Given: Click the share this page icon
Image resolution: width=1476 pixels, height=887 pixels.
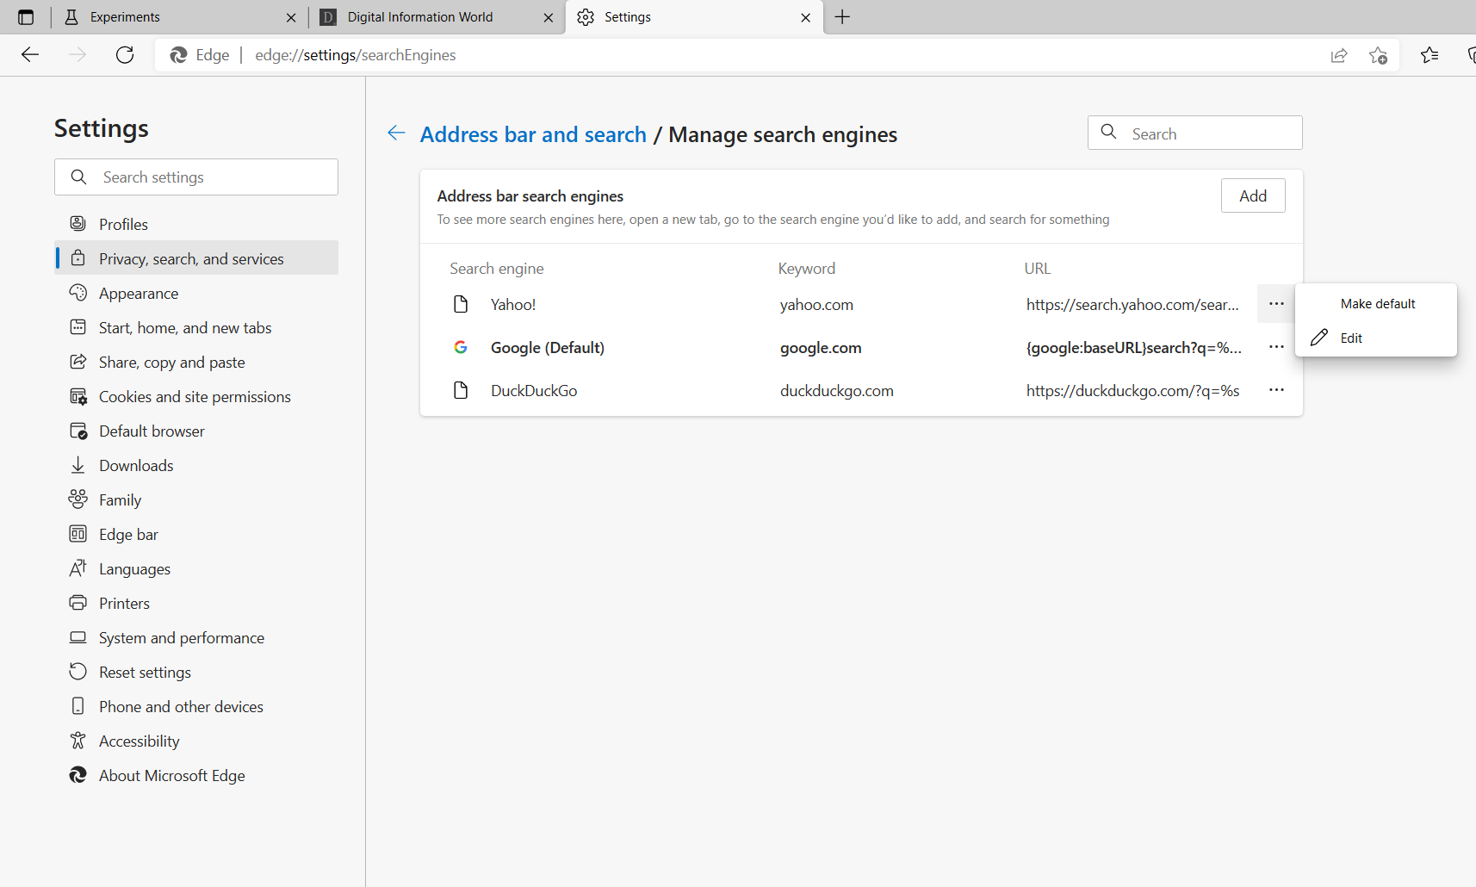Looking at the screenshot, I should (x=1339, y=55).
